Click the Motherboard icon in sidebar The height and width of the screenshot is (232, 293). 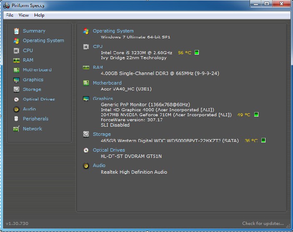(x=16, y=70)
